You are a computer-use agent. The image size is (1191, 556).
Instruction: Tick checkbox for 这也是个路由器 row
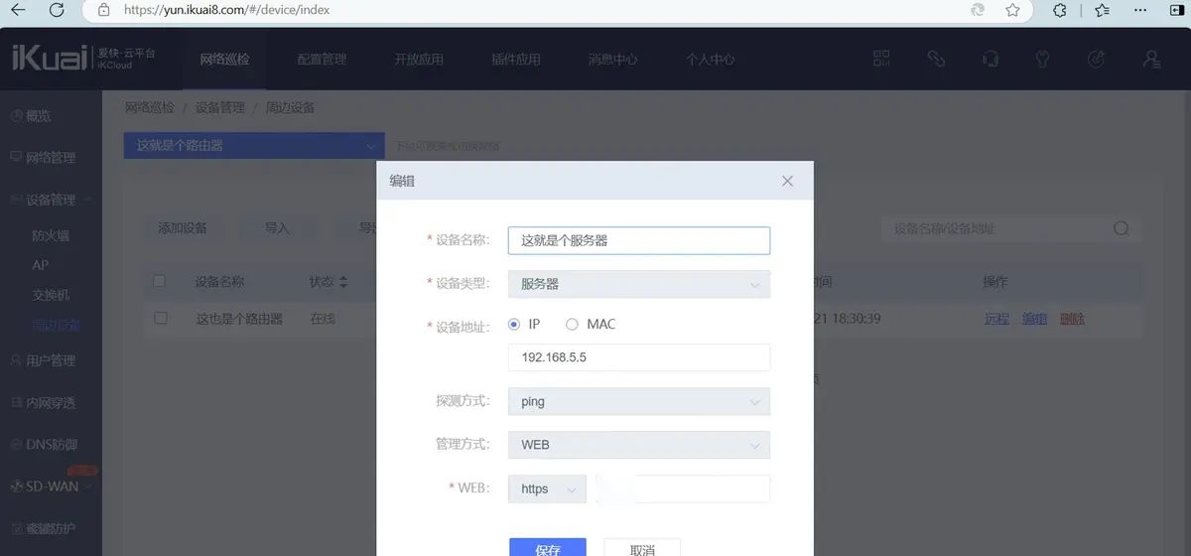pyautogui.click(x=160, y=319)
